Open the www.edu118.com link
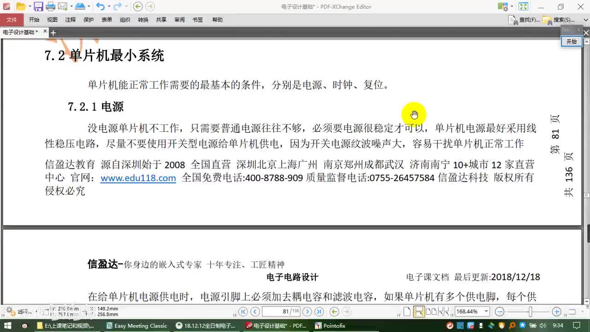The height and width of the screenshot is (332, 590). pyautogui.click(x=138, y=178)
